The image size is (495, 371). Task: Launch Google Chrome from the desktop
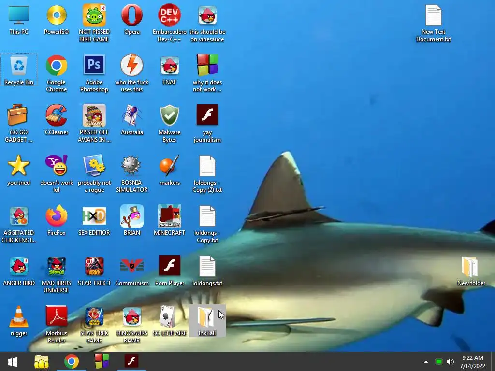point(56,73)
